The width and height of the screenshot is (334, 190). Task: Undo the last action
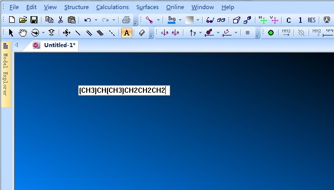click(88, 20)
